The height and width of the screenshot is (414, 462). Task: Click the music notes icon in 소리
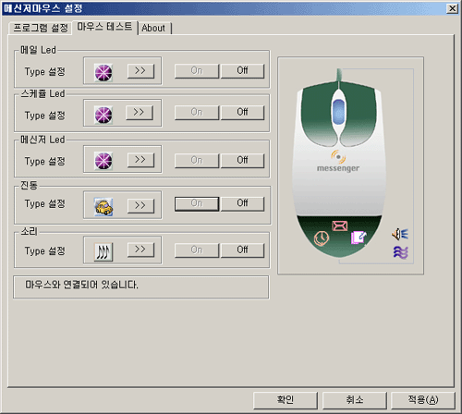pyautogui.click(x=103, y=251)
